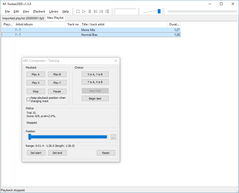Open the Playback menu
This screenshot has height=193, width=239.
click(39, 11)
